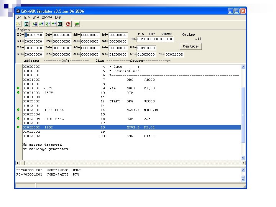Select line 20 with the START operand

[x=131, y=136]
